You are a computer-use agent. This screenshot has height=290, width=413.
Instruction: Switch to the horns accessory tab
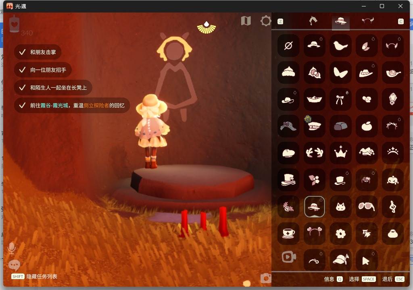(368, 21)
